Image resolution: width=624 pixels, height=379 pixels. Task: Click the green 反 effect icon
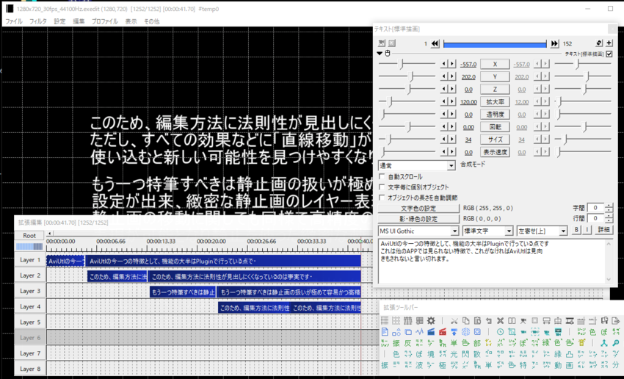[408, 343]
